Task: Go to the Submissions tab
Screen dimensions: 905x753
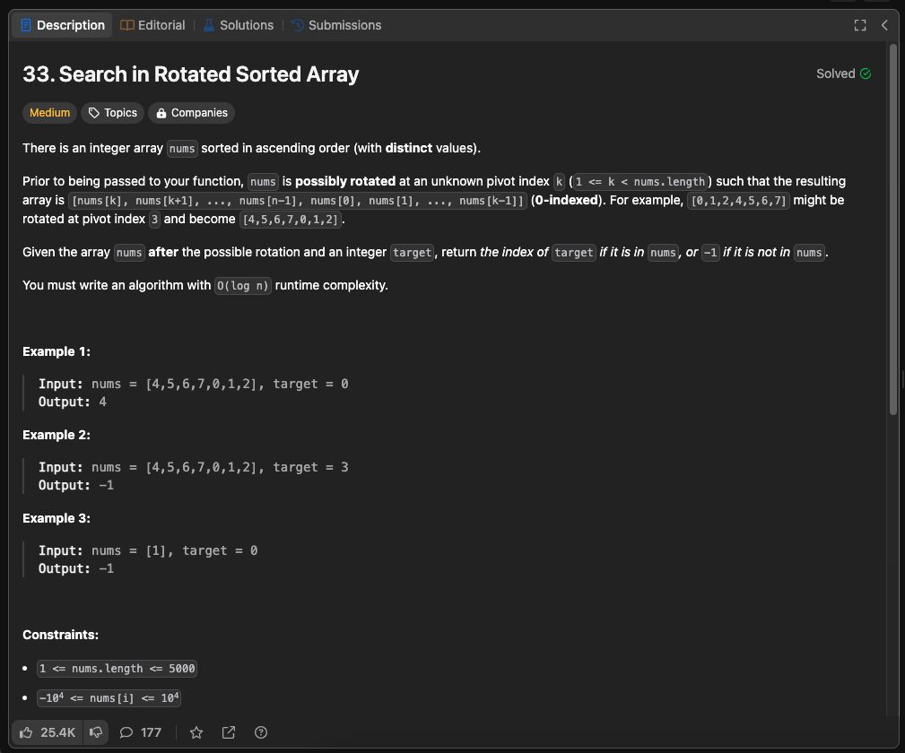Action: click(x=336, y=25)
